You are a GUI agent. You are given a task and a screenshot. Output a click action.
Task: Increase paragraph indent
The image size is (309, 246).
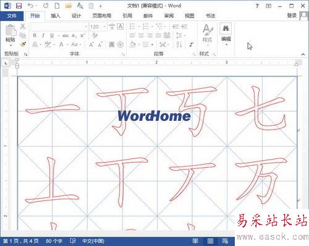pyautogui.click(x=184, y=27)
